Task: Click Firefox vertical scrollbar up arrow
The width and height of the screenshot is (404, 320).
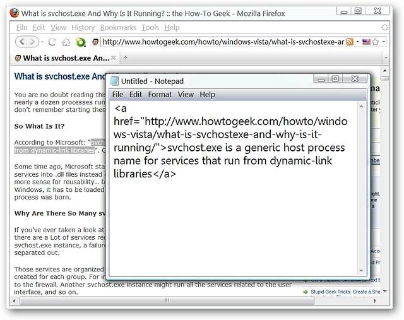Action: click(x=384, y=70)
